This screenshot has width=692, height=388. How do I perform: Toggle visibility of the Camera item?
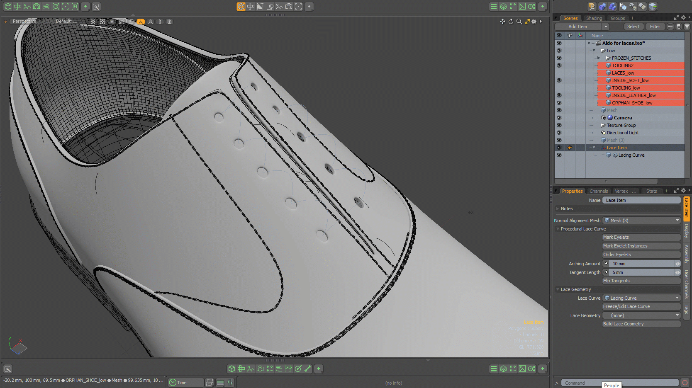(x=559, y=118)
